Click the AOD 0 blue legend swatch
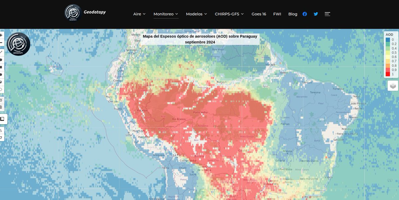399x200 pixels. click(388, 40)
